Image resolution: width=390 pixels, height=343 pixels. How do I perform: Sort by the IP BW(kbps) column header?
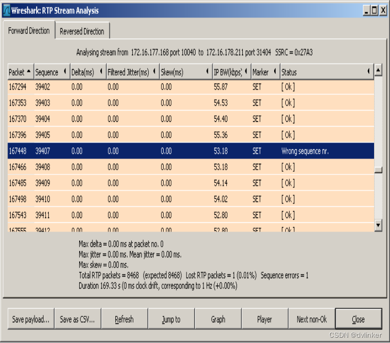pos(232,72)
